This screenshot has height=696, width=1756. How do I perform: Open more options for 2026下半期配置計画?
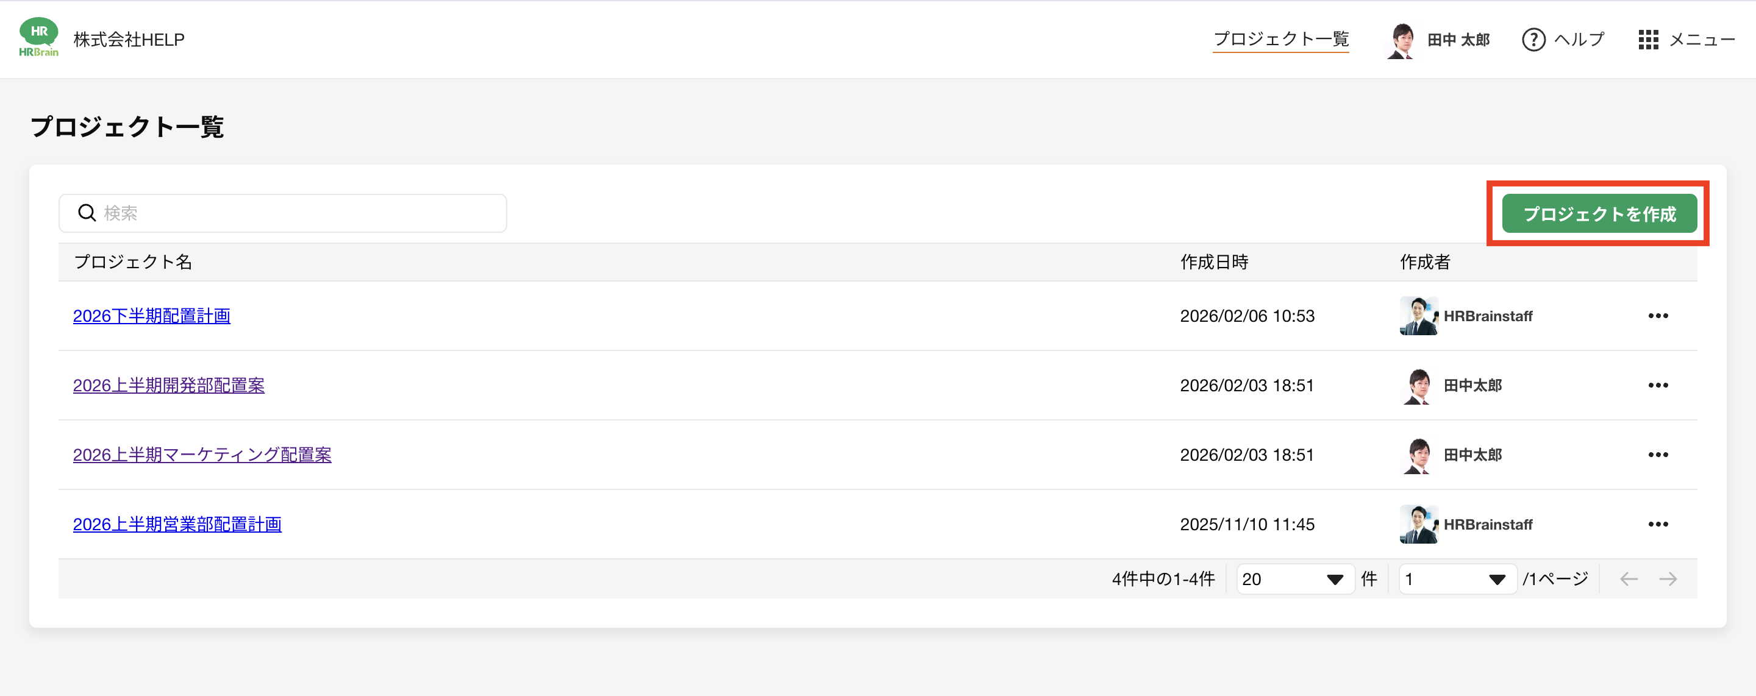(x=1658, y=316)
